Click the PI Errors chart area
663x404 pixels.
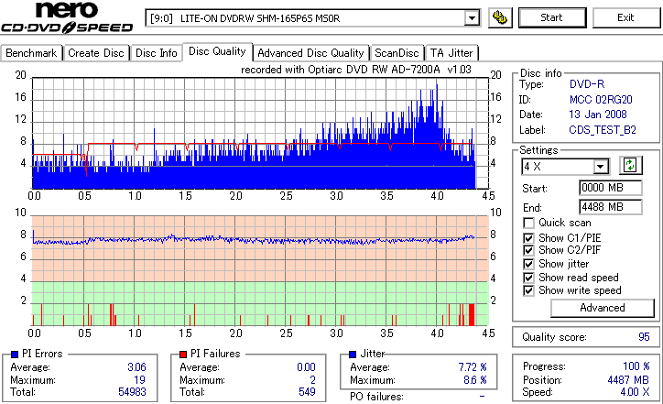[260, 133]
